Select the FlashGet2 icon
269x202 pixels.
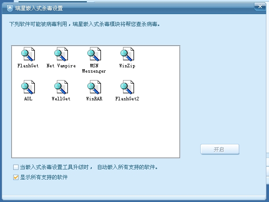pos(127,87)
